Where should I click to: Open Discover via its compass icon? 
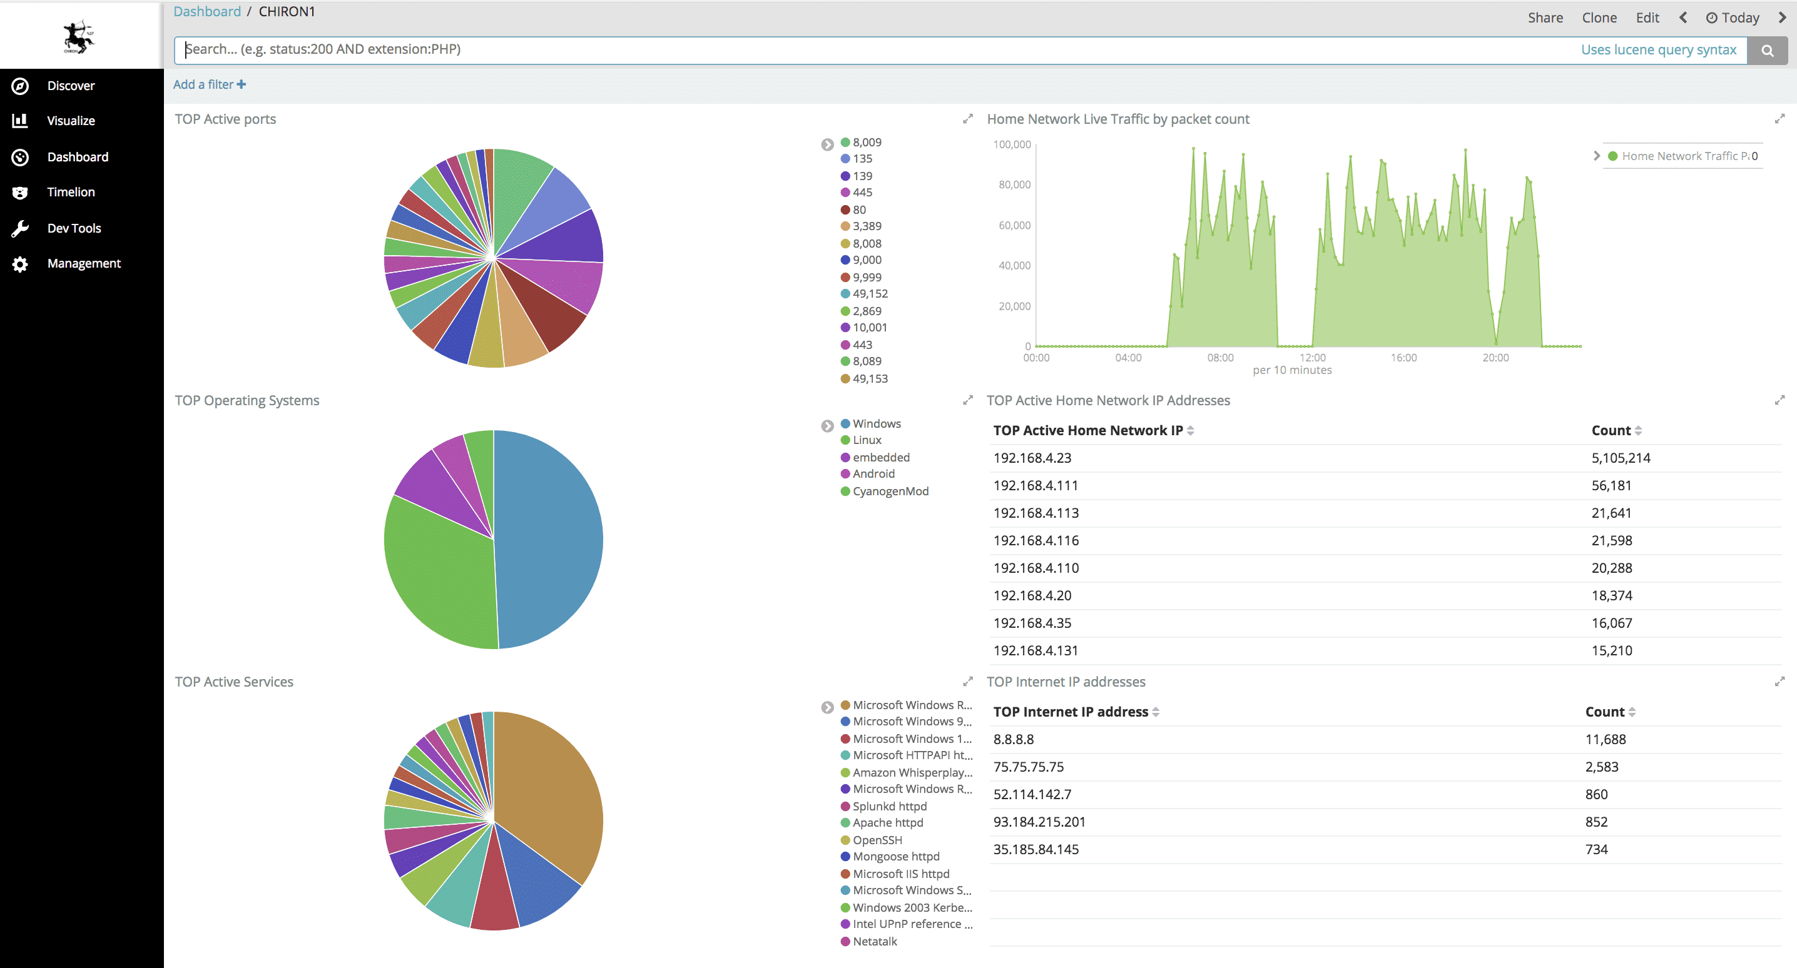click(20, 86)
